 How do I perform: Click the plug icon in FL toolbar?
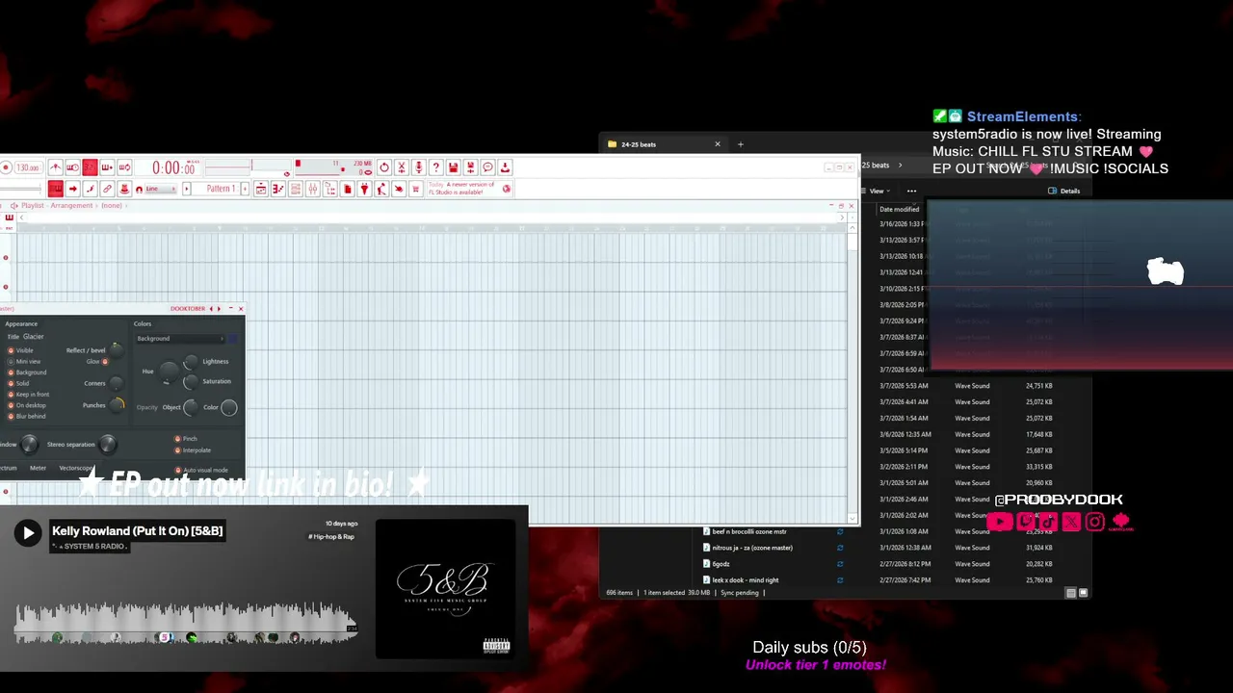coord(365,189)
